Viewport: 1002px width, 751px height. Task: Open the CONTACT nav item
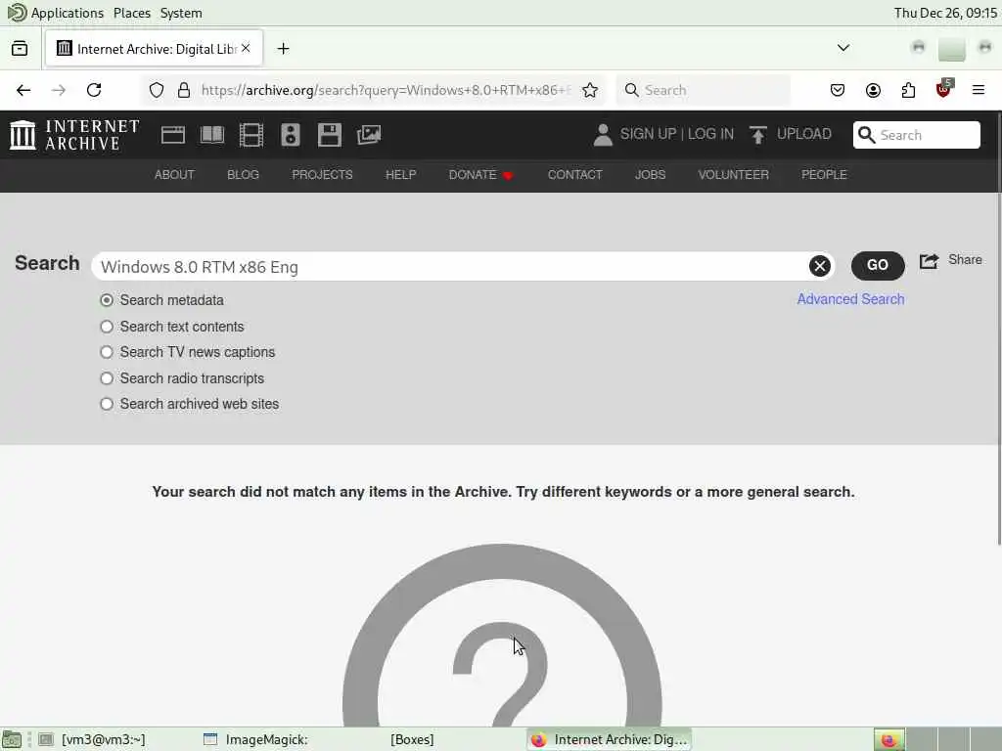coord(575,174)
